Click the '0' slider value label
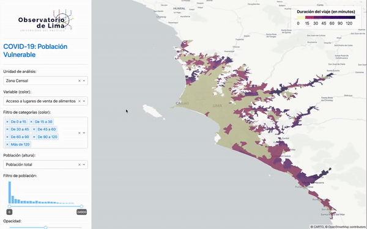The width and height of the screenshot is (367, 229). (x=9, y=212)
